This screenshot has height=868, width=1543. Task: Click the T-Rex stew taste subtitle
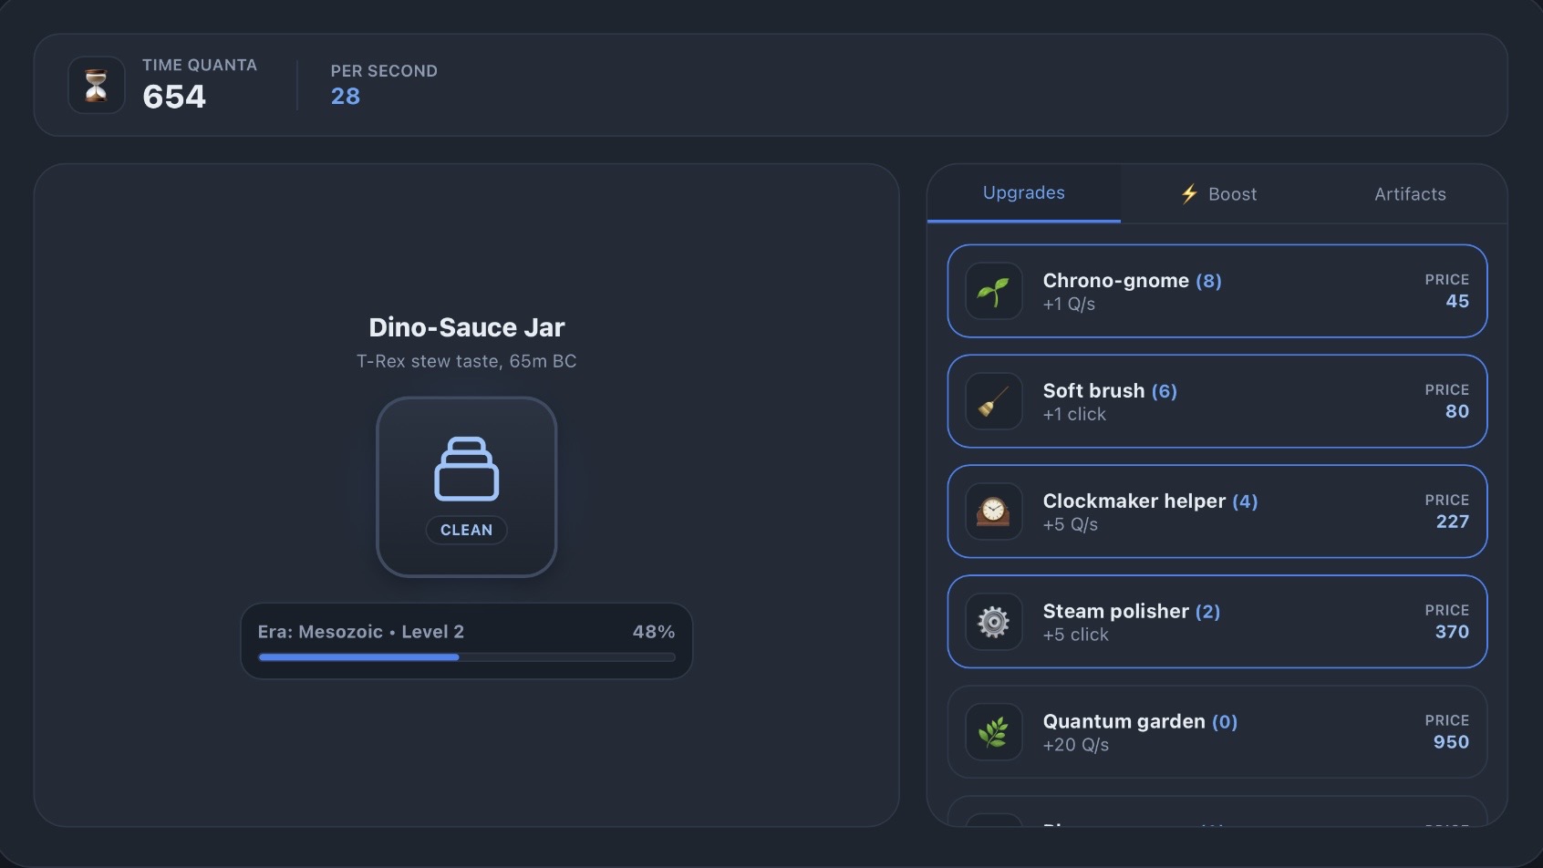[x=467, y=362]
